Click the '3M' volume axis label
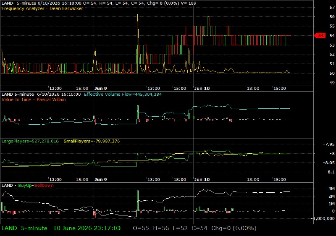 coord(331,189)
